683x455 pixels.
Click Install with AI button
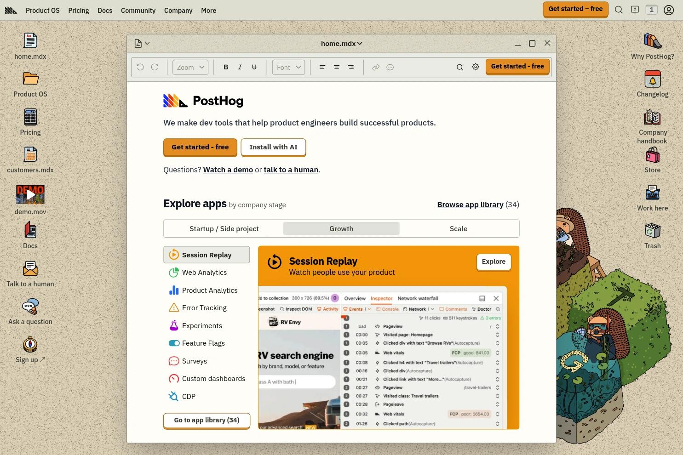click(273, 147)
